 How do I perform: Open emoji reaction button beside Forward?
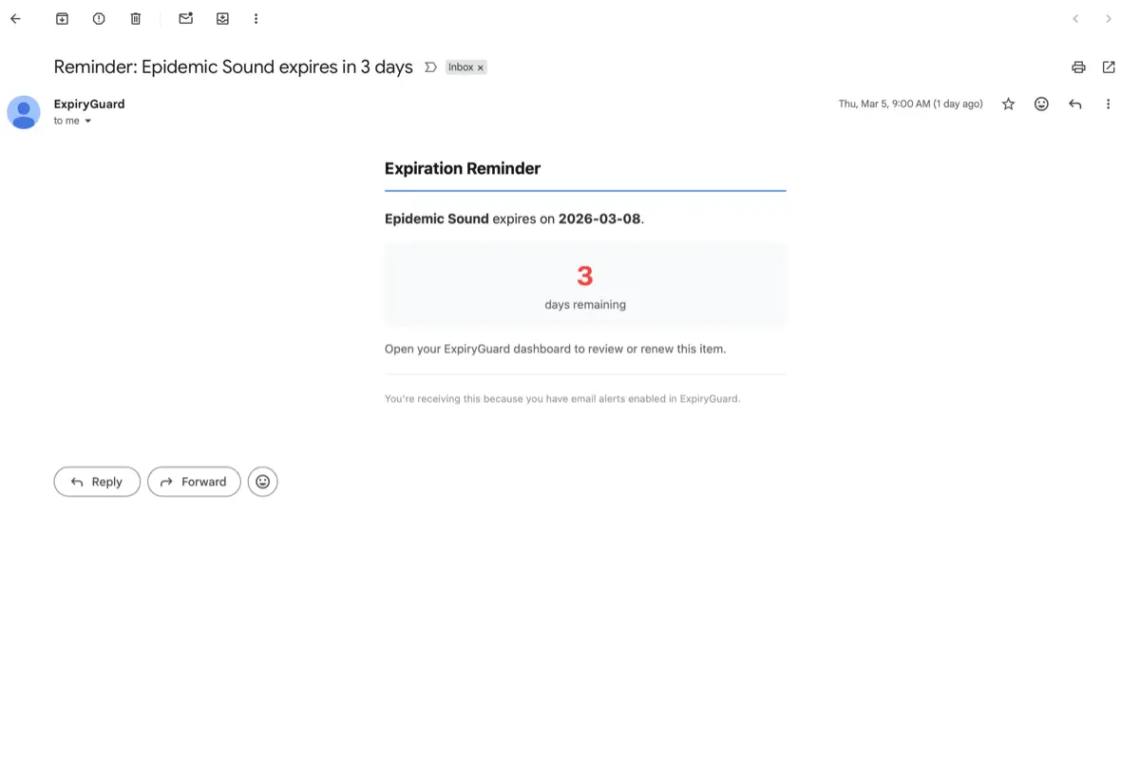tap(263, 482)
